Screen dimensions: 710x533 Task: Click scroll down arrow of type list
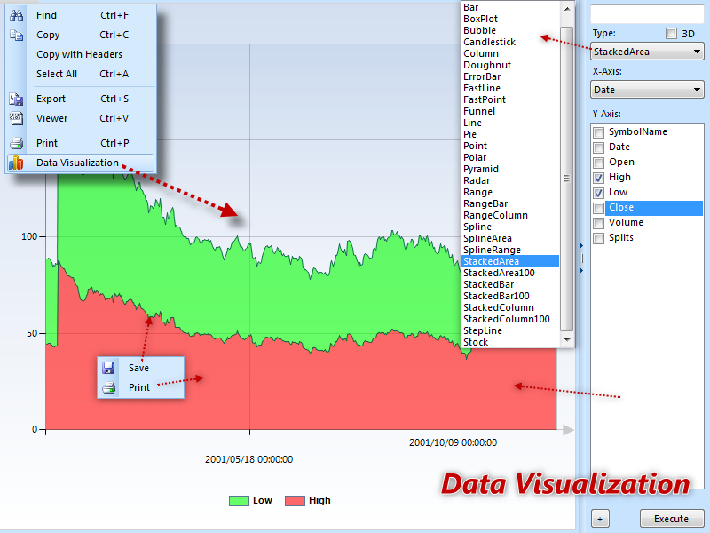(x=567, y=340)
